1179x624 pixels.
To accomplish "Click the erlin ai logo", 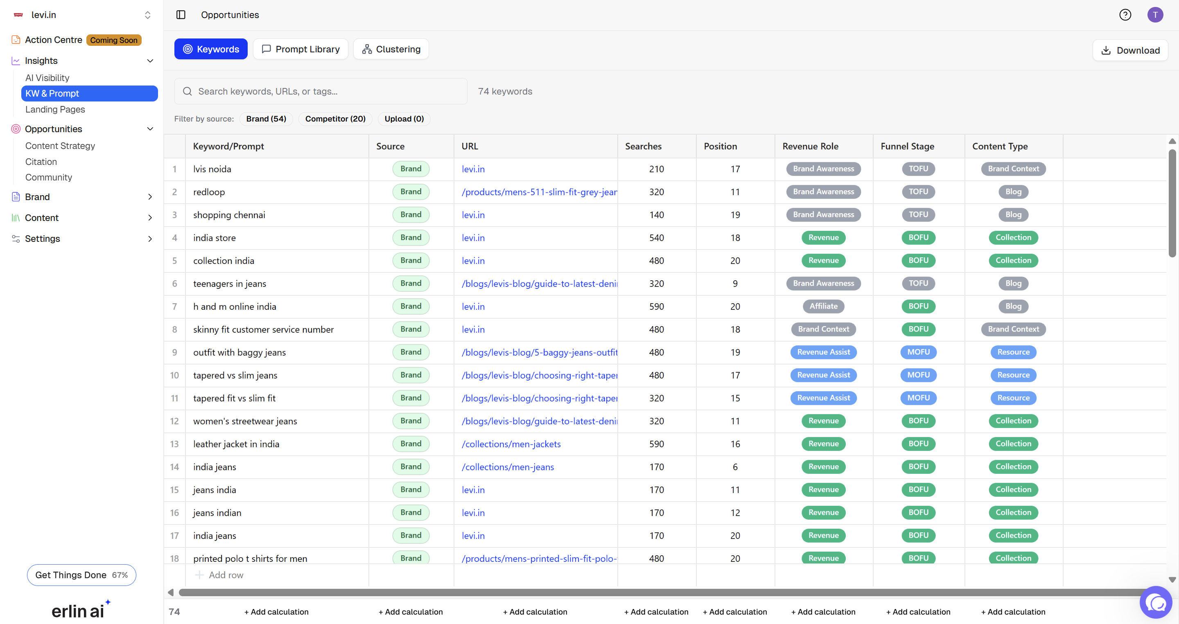I will click(81, 609).
